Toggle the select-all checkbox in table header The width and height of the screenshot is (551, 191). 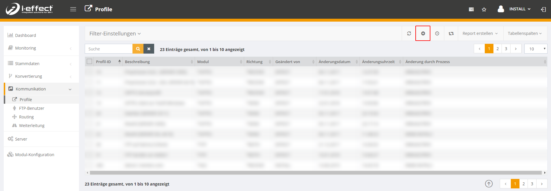click(89, 62)
